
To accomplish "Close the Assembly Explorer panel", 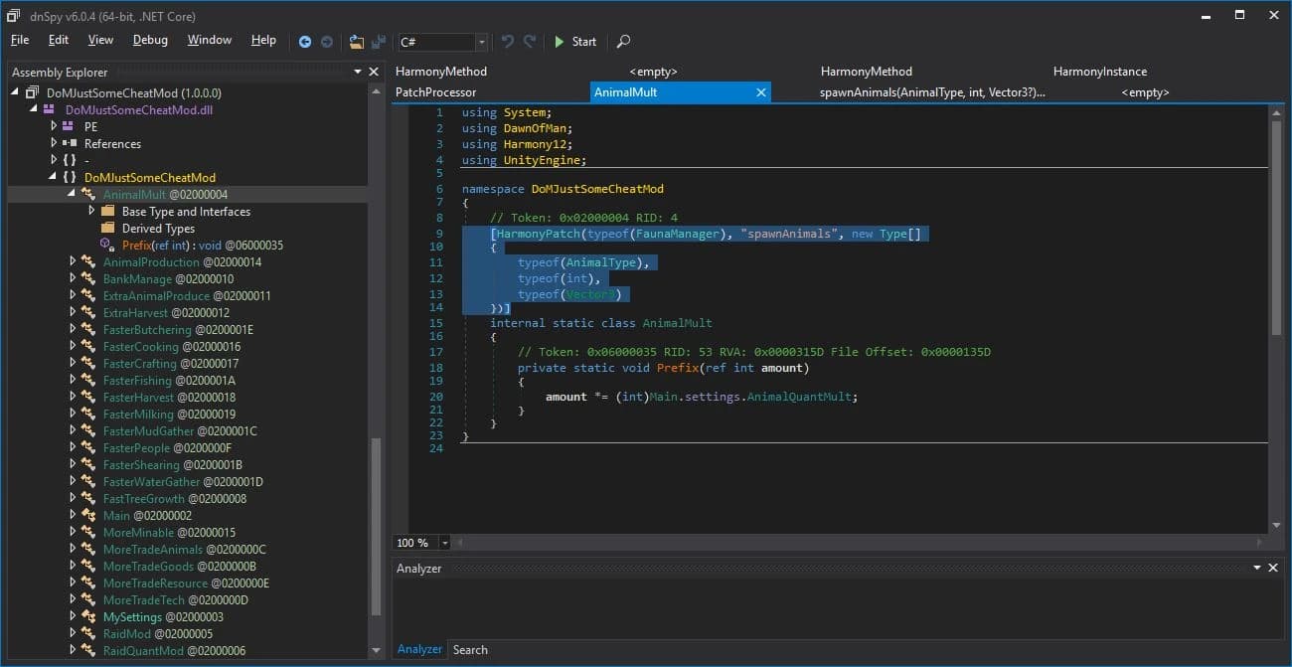I will (374, 72).
